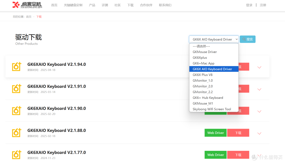This screenshot has width=285, height=163.
Task: Expand details for V2.1.94.0 row chevron
Action: coord(259,67)
